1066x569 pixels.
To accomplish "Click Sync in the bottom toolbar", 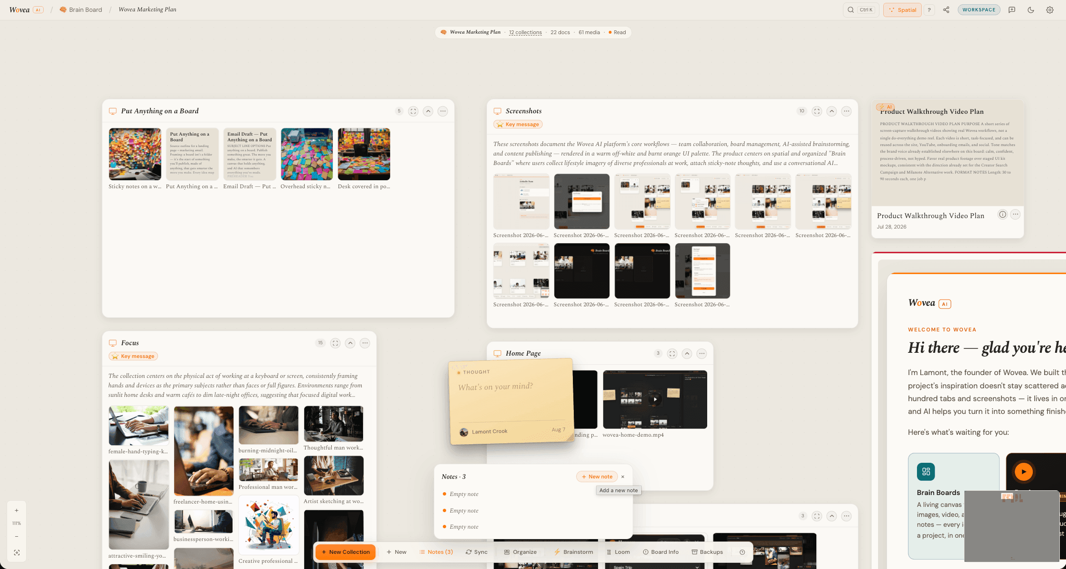I will [477, 552].
